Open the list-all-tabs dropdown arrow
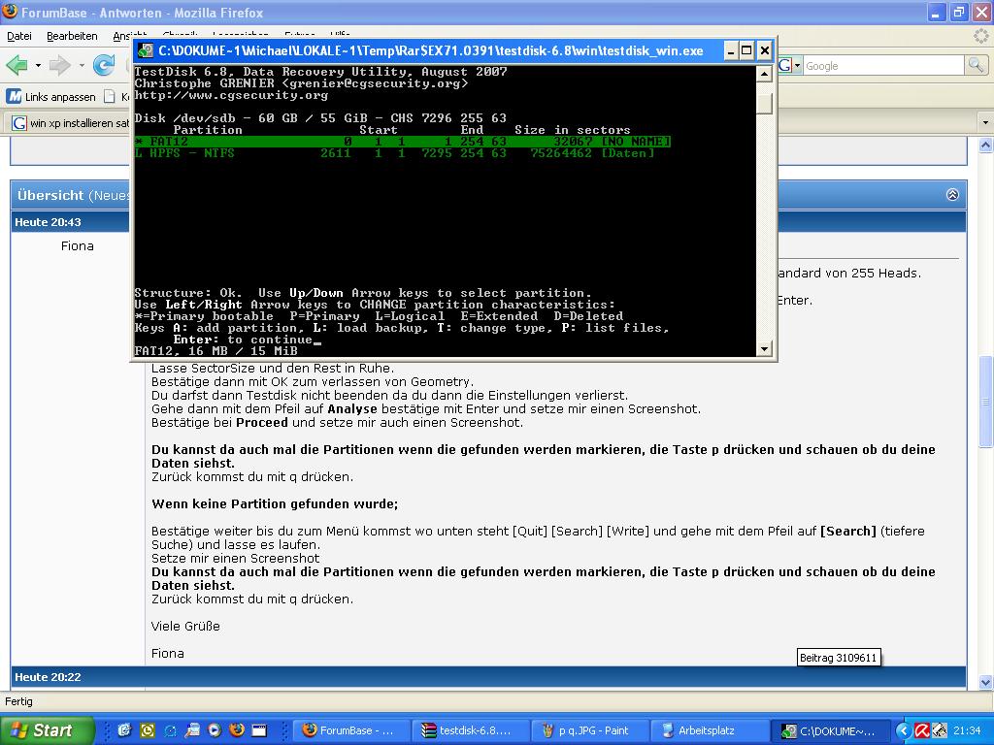 (x=985, y=121)
